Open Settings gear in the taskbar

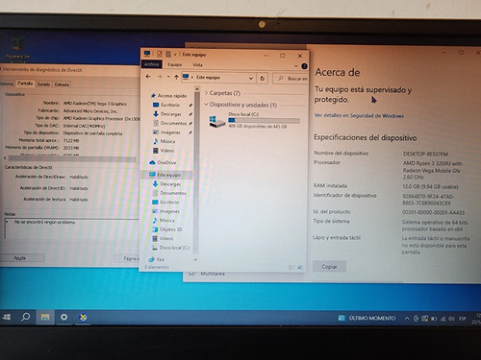[63, 317]
